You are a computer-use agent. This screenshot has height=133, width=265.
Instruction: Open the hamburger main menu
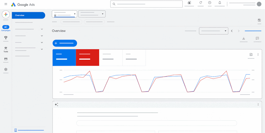point(6,4)
